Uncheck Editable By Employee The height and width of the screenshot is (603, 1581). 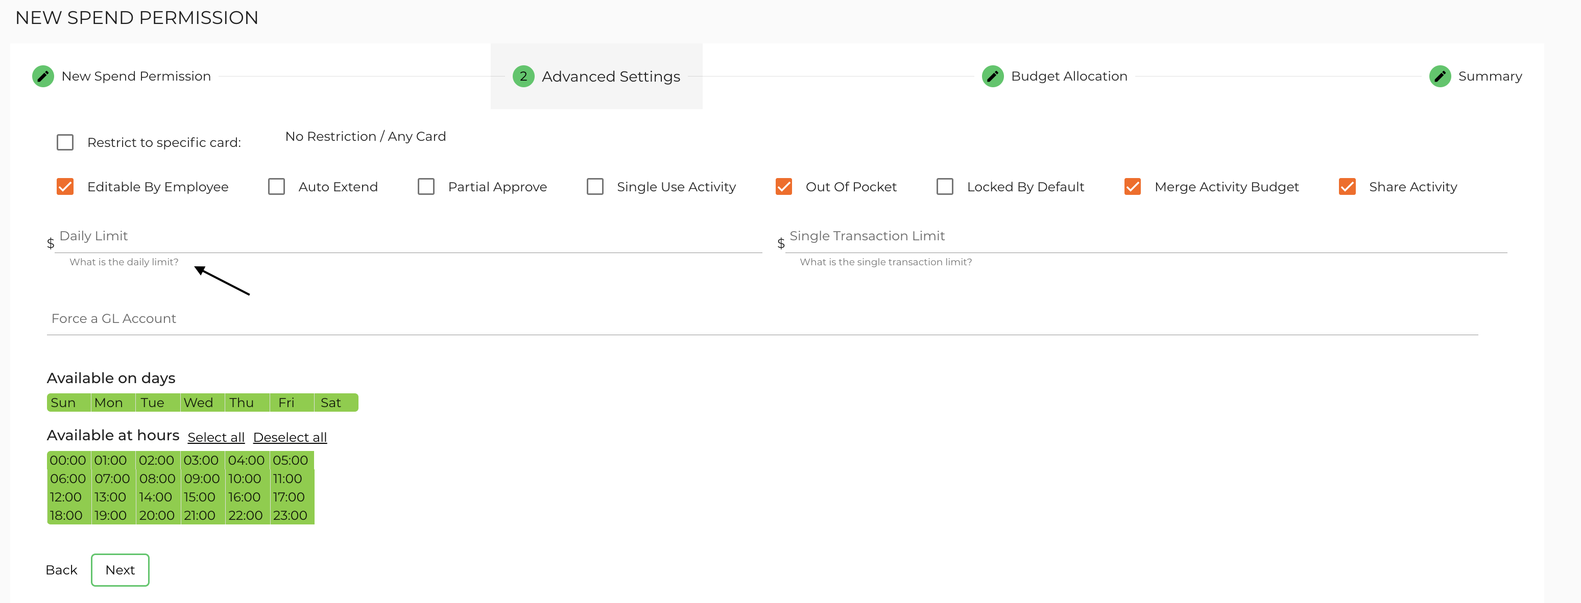(65, 187)
